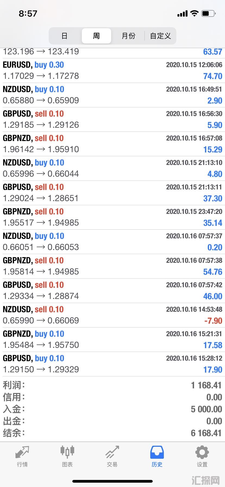This screenshot has width=225, height=487.
Task: Tap the 46.00 profit GBPUSD sell trade
Action: point(112,291)
